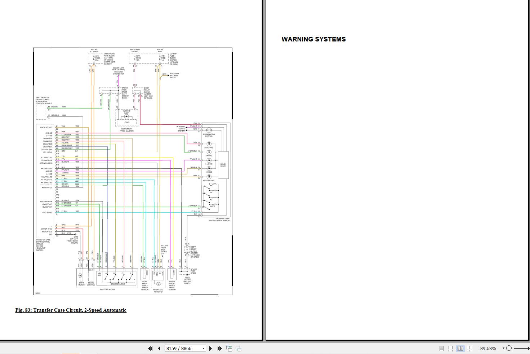
Task: Go to the next page
Action: coord(210,348)
